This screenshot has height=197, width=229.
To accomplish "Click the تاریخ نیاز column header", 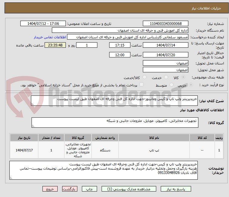I will (x=24, y=138).
